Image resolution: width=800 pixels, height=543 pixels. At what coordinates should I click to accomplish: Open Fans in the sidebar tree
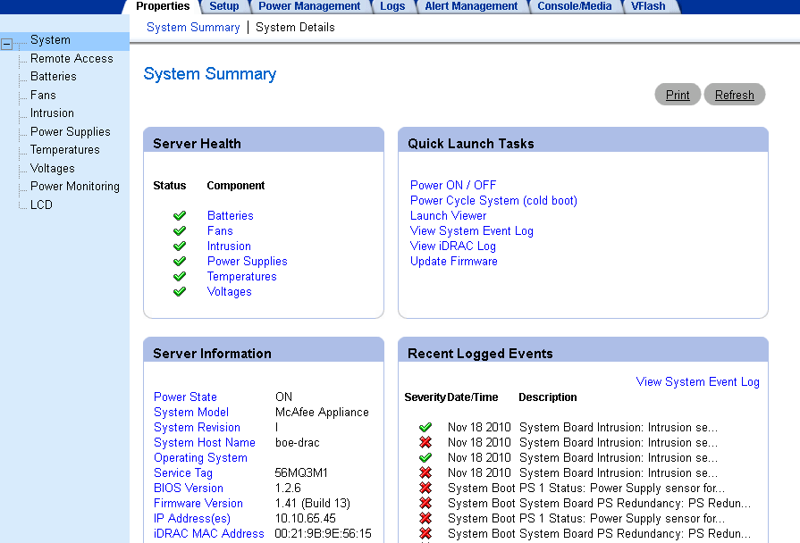click(43, 96)
